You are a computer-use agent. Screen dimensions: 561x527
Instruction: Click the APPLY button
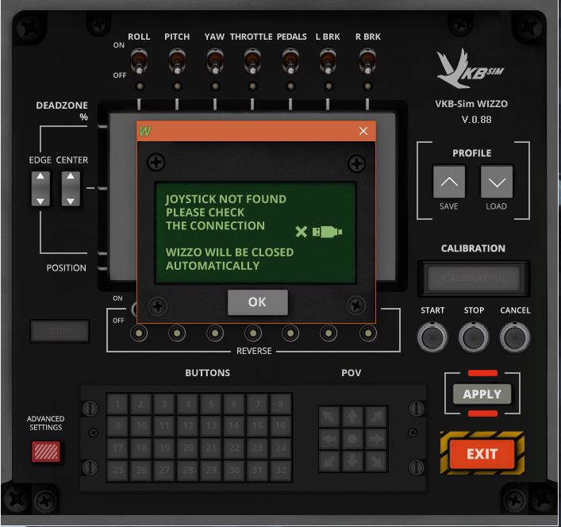pos(482,394)
